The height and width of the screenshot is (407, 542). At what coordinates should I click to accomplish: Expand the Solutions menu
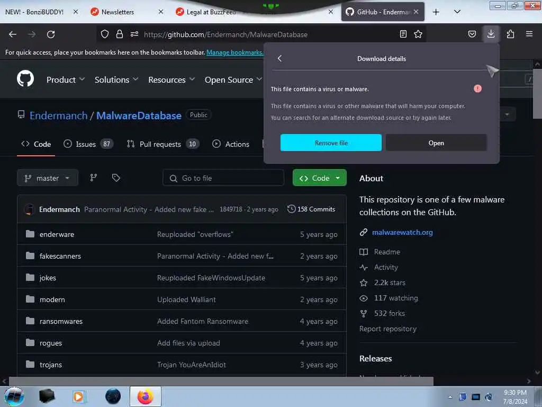point(116,79)
